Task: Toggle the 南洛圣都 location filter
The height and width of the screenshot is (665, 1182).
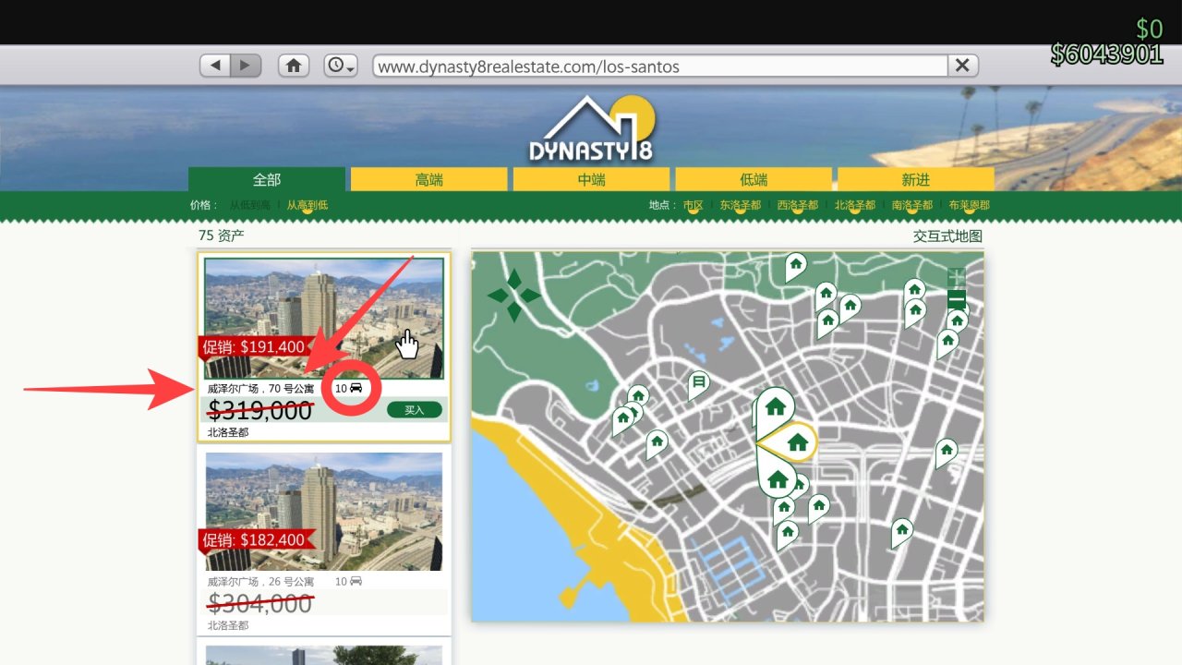Action: (x=912, y=205)
